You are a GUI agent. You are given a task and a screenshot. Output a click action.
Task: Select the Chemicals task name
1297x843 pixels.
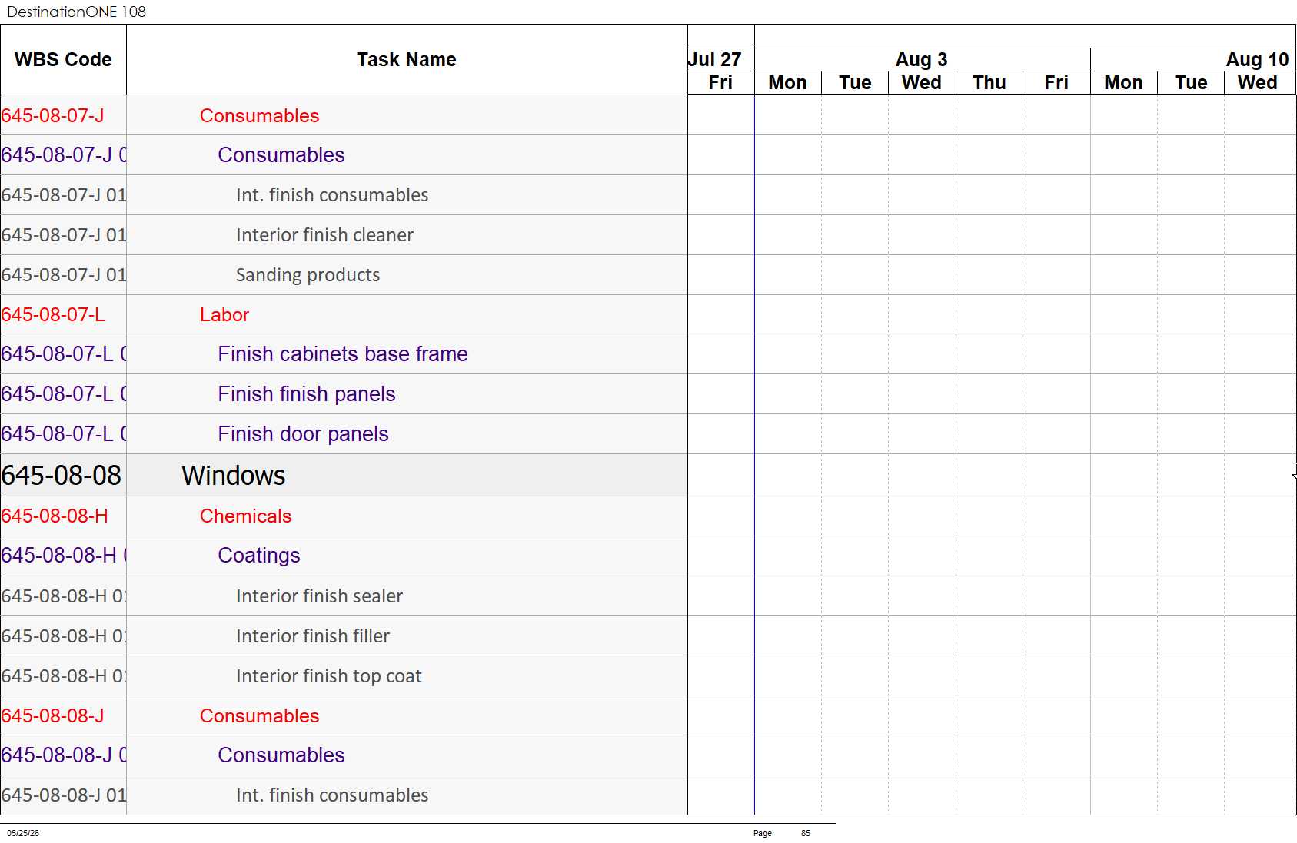[x=246, y=516]
